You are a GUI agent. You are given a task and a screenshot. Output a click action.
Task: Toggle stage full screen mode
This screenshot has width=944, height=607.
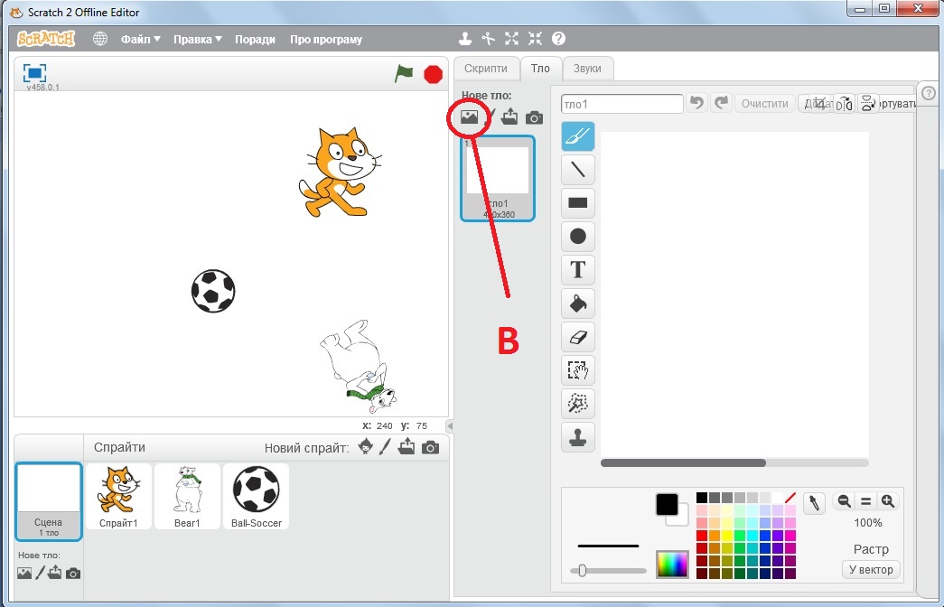[x=34, y=73]
